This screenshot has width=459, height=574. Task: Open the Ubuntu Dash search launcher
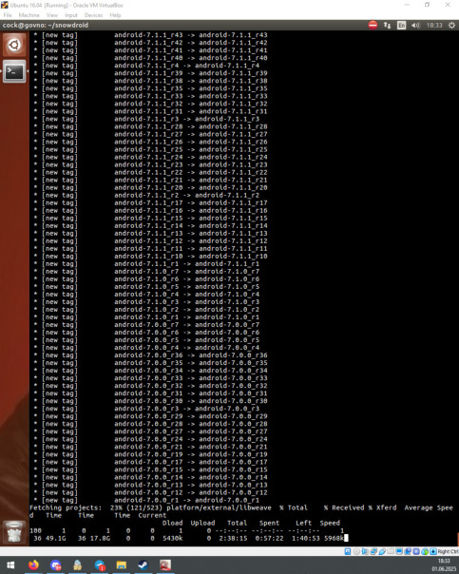click(x=14, y=45)
